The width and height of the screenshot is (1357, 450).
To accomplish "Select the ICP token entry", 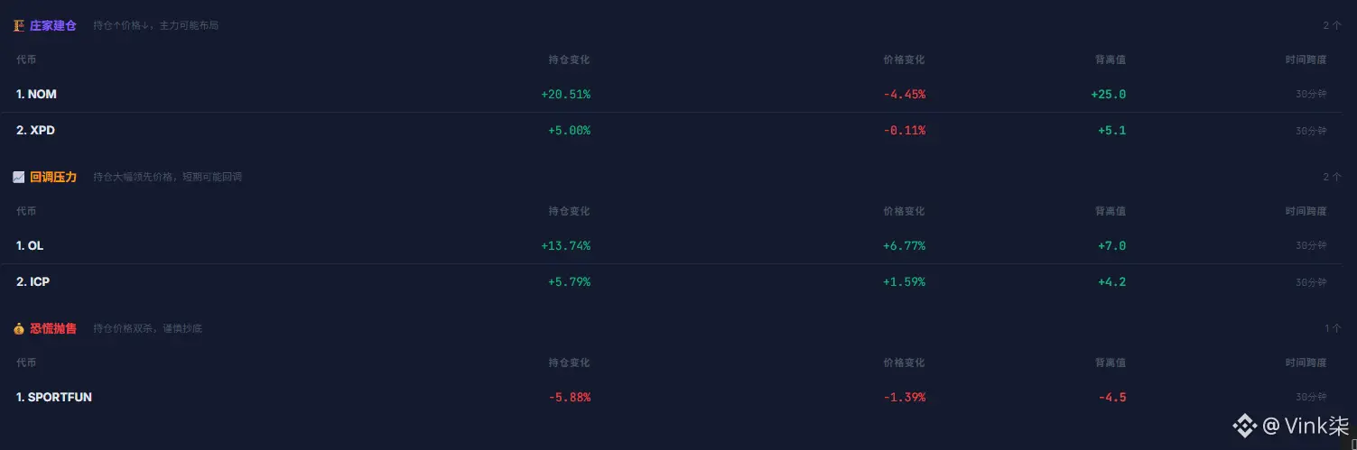I will click(33, 281).
